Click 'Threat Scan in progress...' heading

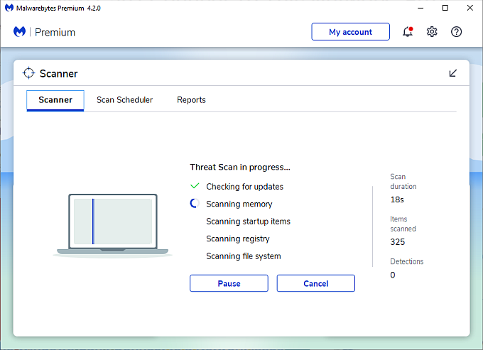click(240, 167)
